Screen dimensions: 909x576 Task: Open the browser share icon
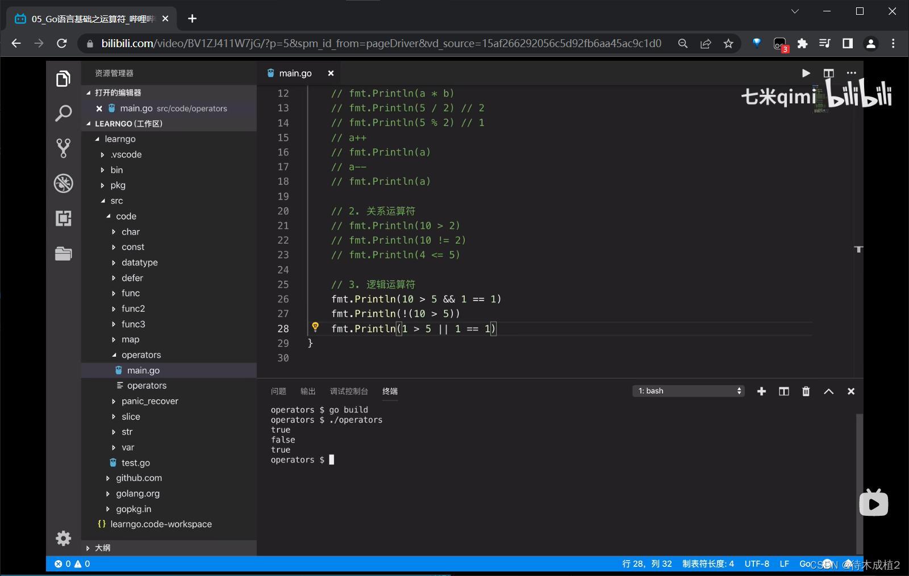point(706,44)
